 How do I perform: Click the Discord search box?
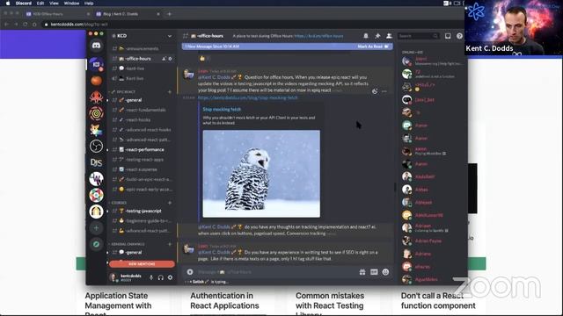coord(419,36)
